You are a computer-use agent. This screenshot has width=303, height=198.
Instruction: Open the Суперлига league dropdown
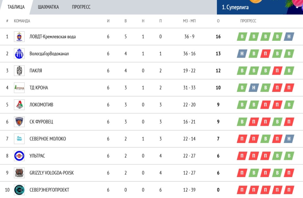[x=297, y=7]
